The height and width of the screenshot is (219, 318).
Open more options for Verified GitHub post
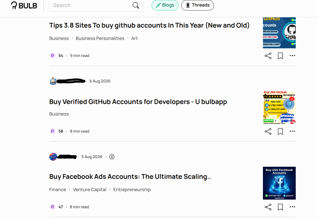tap(292, 131)
